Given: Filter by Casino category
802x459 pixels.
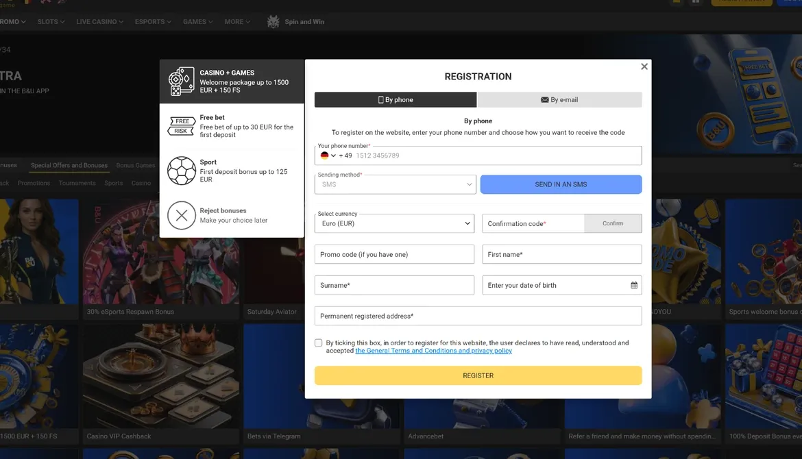Looking at the screenshot, I should [x=141, y=183].
